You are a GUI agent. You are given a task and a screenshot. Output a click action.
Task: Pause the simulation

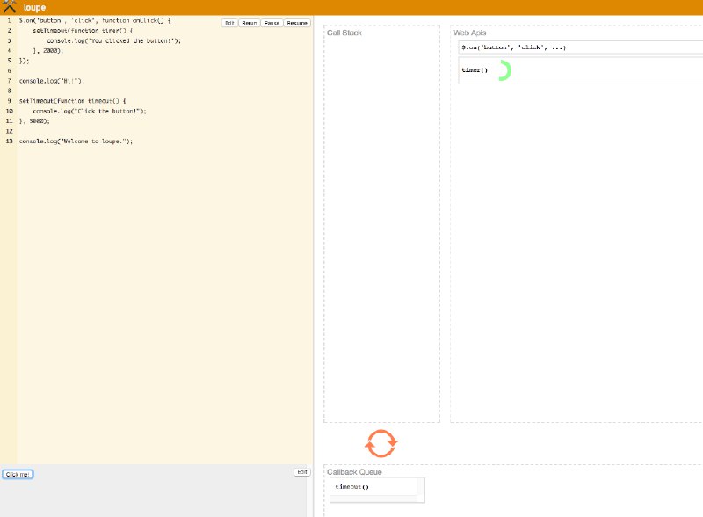click(x=272, y=23)
